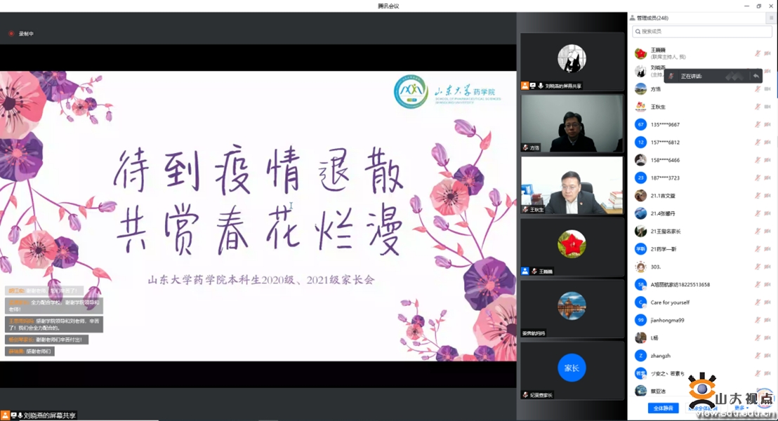Select 方浩's video thumbnail
778x421 pixels.
tap(572, 123)
